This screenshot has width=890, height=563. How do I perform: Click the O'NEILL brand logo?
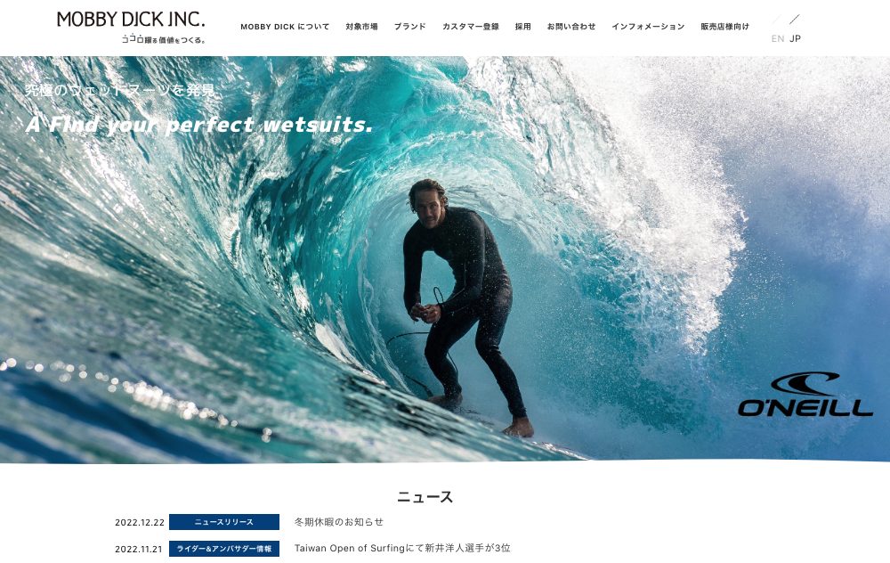pos(805,395)
